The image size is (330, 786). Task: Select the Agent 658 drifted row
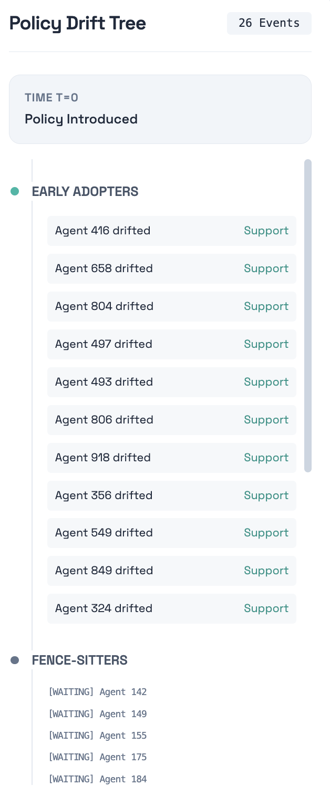[x=172, y=268]
